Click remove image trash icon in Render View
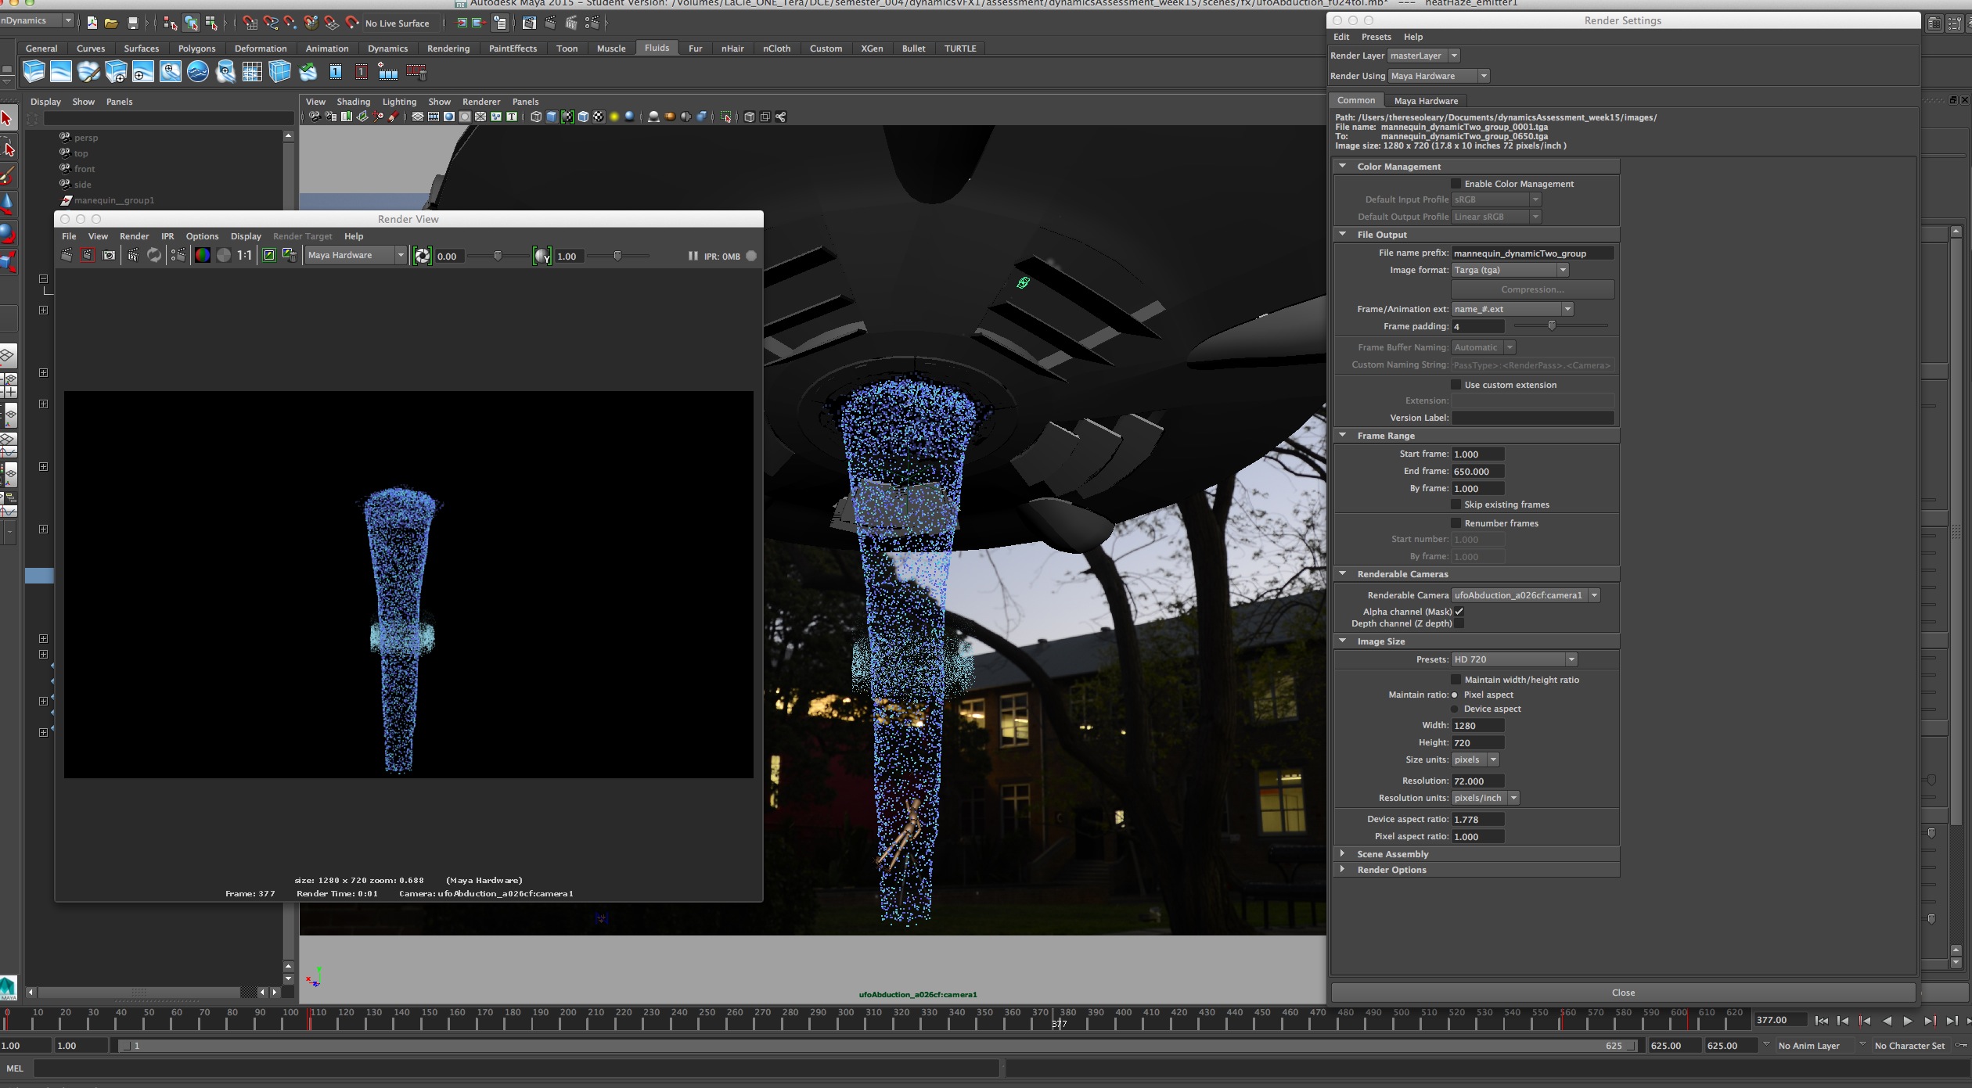The width and height of the screenshot is (1972, 1088). click(290, 255)
